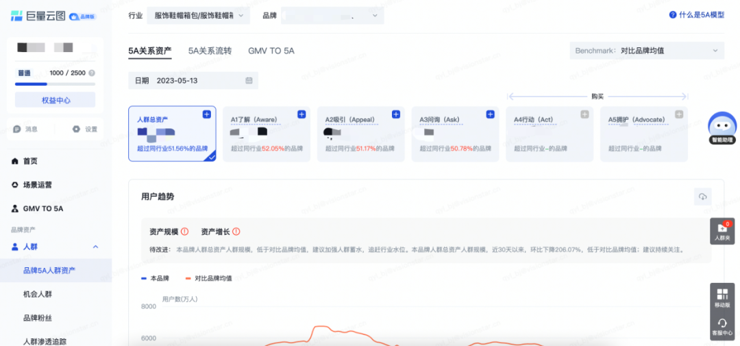Click the 普通 quota progress bar
This screenshot has width=740, height=346.
tap(56, 84)
